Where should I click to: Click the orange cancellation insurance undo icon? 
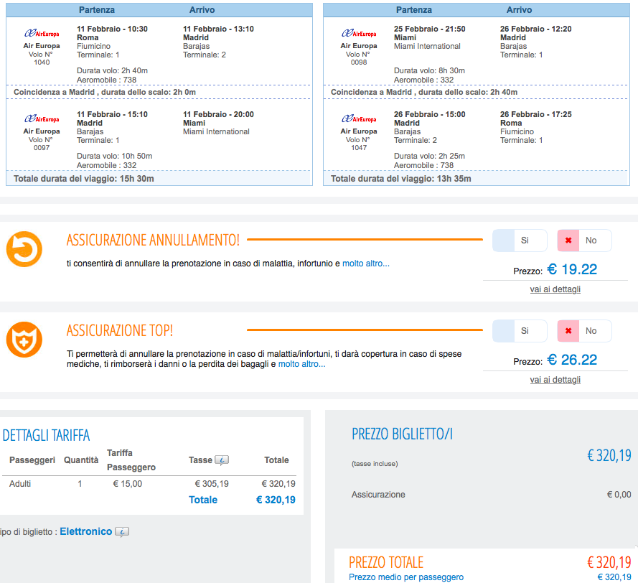click(x=24, y=249)
